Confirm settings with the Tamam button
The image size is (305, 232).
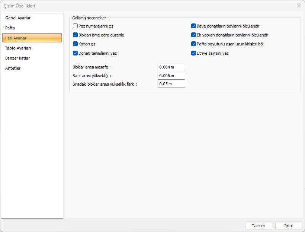[259, 226]
